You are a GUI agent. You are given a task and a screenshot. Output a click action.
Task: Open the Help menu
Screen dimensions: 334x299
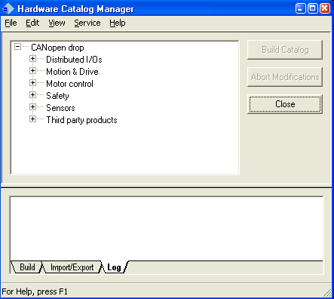tap(118, 23)
